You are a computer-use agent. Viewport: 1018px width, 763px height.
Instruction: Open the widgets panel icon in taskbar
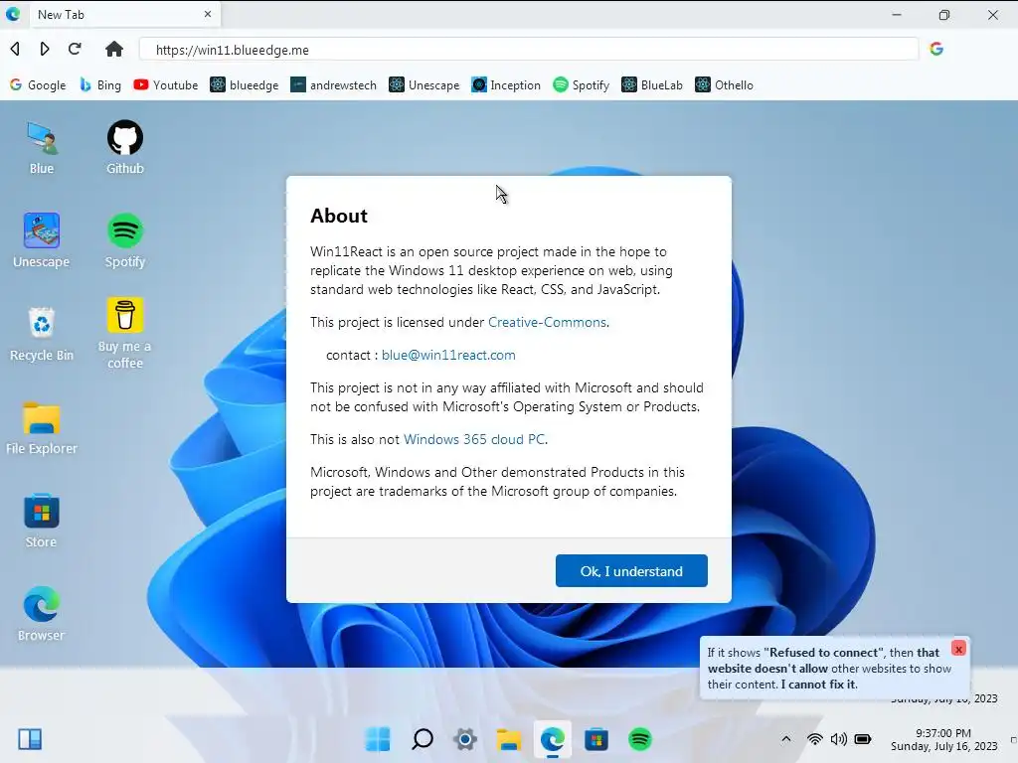(x=30, y=739)
